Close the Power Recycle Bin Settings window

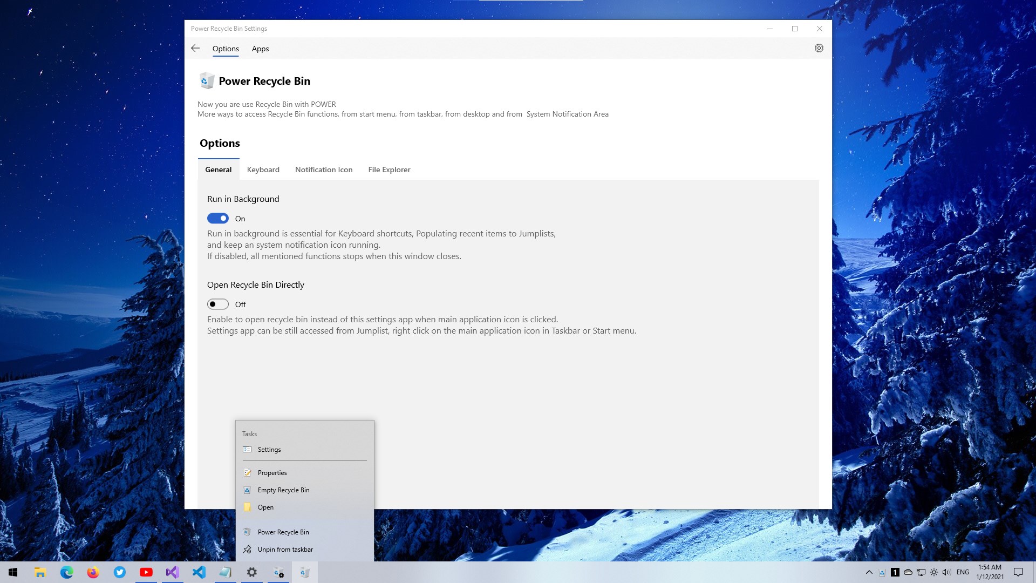pos(820,29)
